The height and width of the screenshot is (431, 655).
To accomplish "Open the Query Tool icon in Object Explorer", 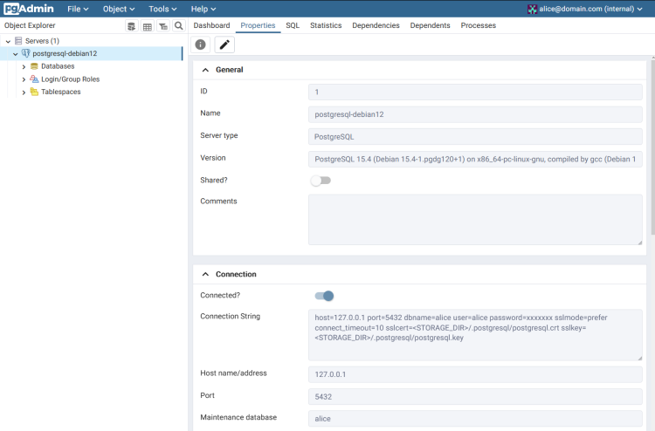I will tap(131, 26).
